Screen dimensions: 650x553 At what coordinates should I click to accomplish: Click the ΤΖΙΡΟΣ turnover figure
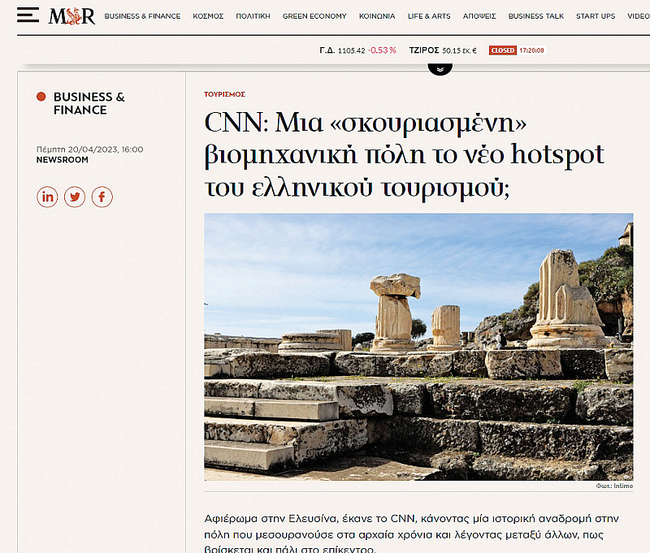point(443,50)
